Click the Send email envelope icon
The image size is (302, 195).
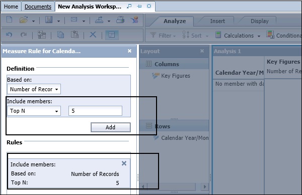(x=74, y=20)
